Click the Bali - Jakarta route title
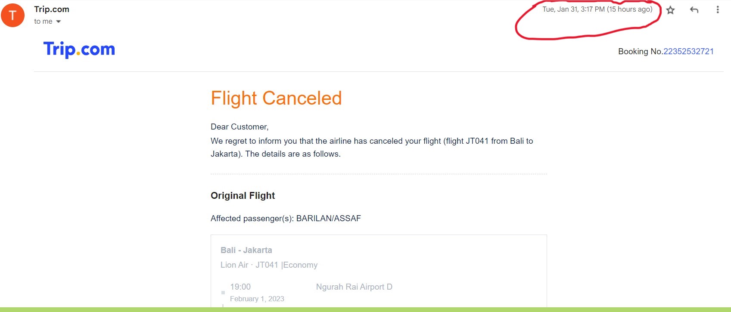Viewport: 731px width, 312px height. pos(246,250)
